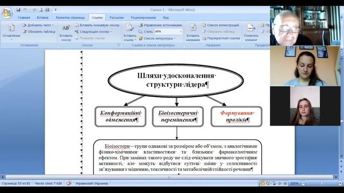Image resolution: width=344 pixels, height=193 pixels.
Task: Switch to the Вставка ribbon tab
Action: (x=42, y=18)
